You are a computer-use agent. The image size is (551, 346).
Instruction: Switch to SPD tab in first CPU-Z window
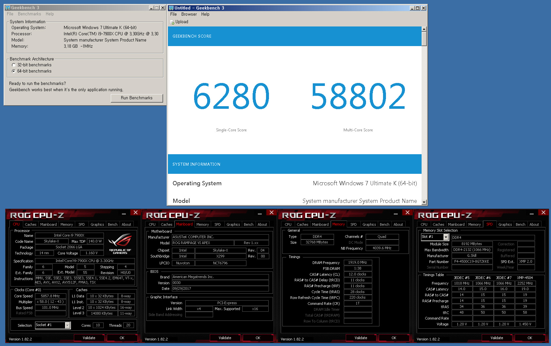point(82,224)
